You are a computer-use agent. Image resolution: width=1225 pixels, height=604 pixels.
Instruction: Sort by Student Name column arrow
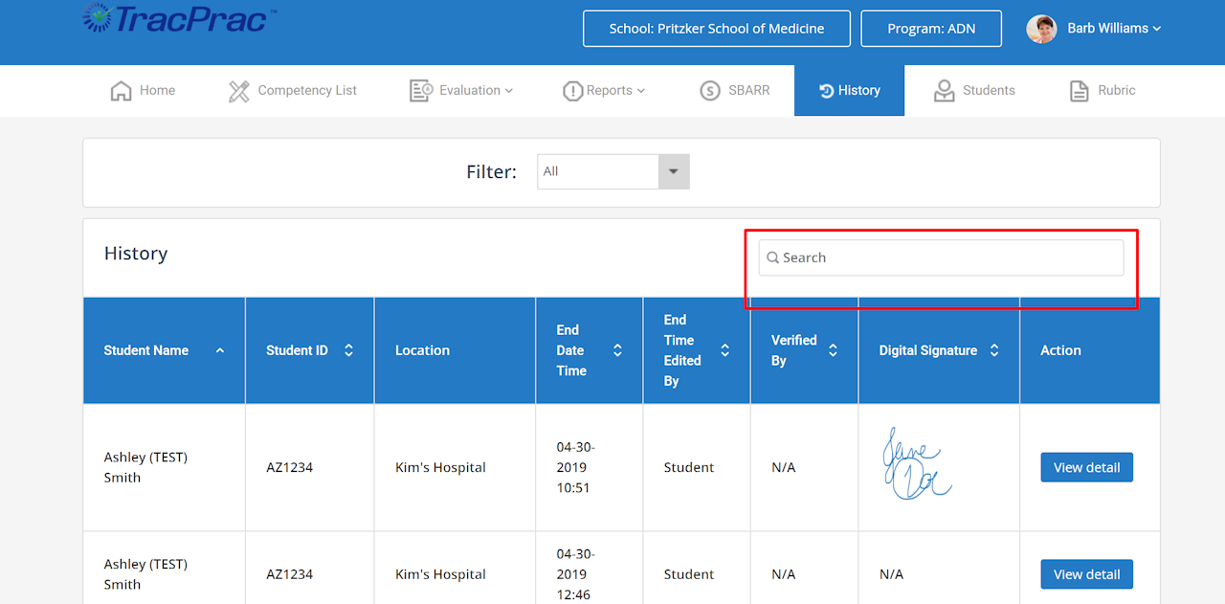click(220, 350)
